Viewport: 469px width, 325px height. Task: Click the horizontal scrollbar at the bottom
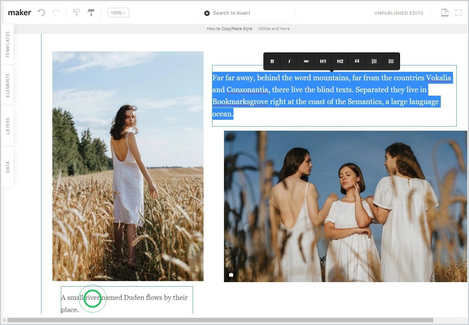(x=220, y=320)
